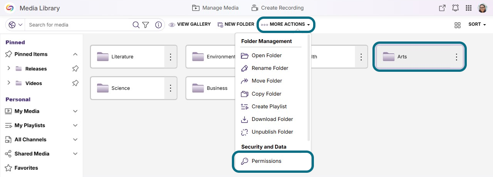Viewport: 493px width, 177px height.
Task: Open the Sort dropdown
Action: pos(477,24)
